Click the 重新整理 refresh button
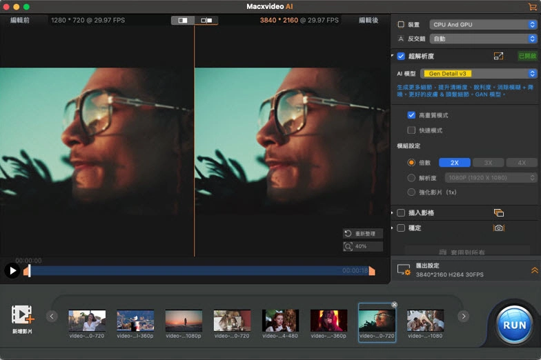The image size is (541, 360). tap(363, 234)
